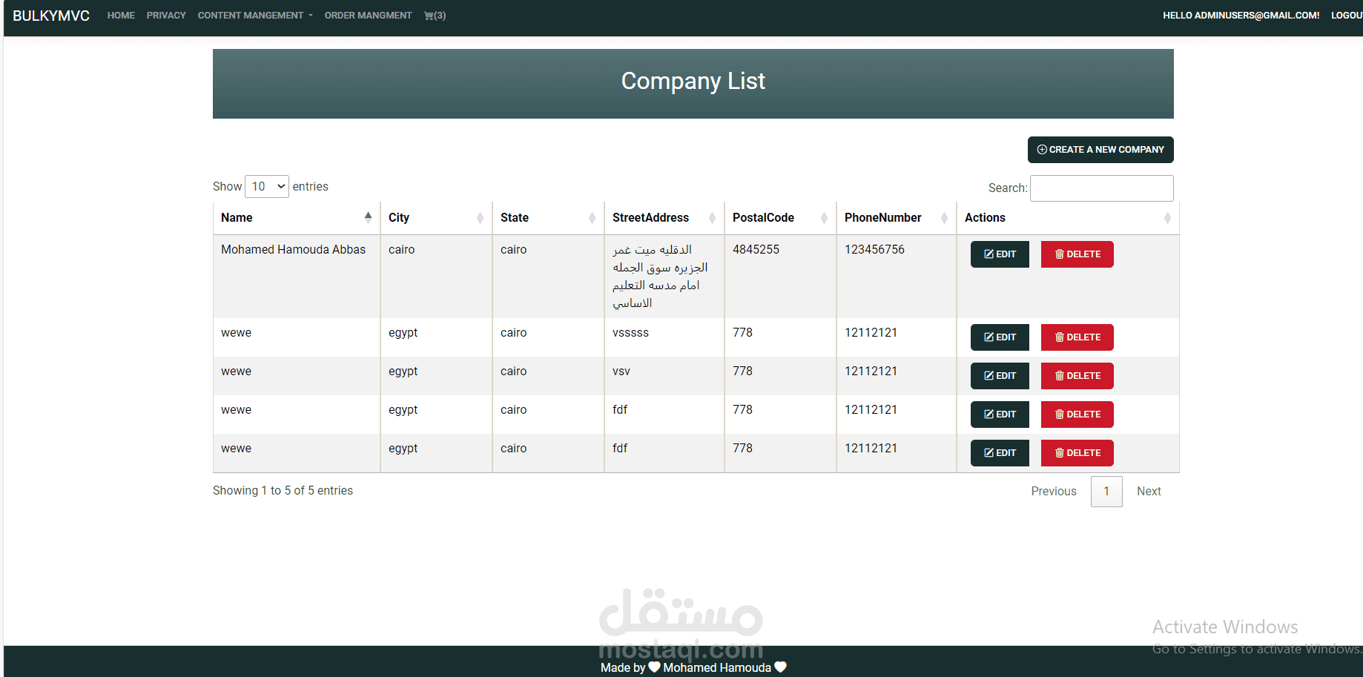The image size is (1363, 677).
Task: Click the StreetAddress column sort icon
Action: pos(712,218)
